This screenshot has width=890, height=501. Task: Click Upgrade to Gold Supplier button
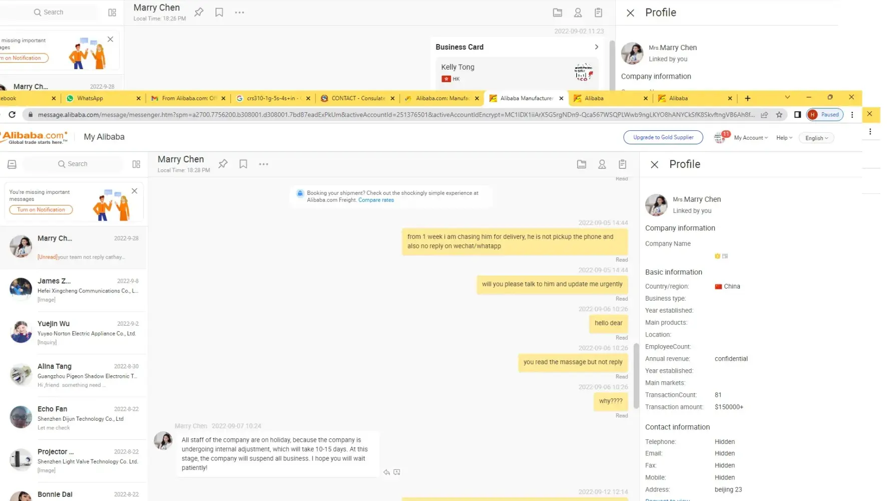(663, 137)
